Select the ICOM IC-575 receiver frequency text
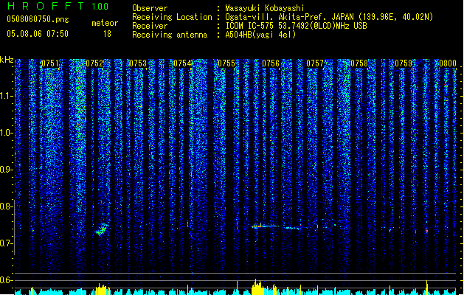Screen dimensions: 464x295 coord(296,26)
